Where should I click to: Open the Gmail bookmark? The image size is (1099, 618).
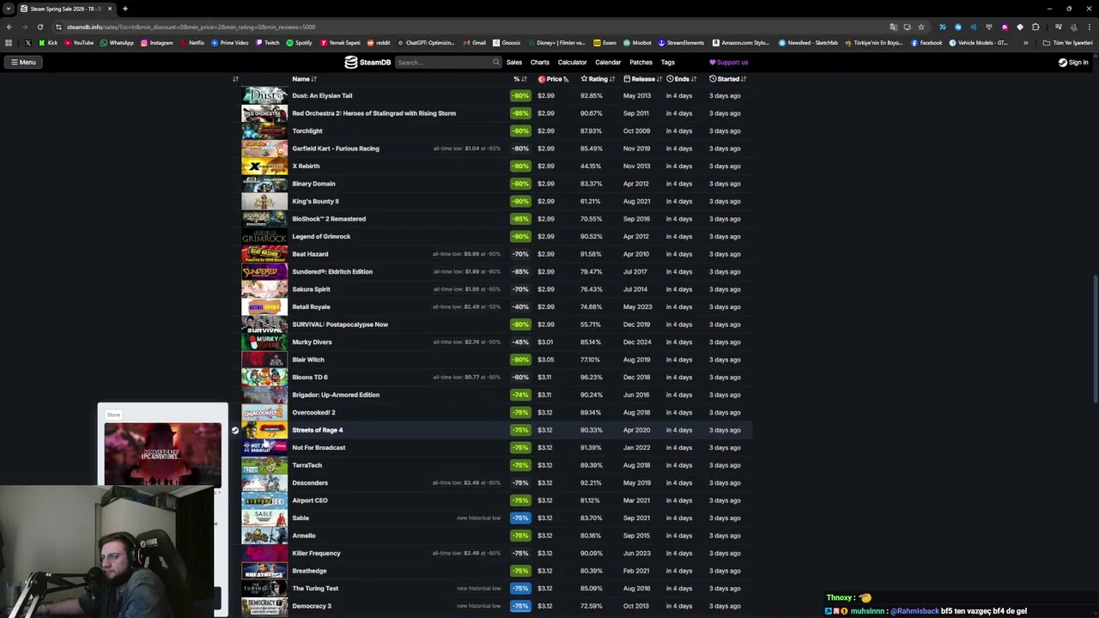475,43
